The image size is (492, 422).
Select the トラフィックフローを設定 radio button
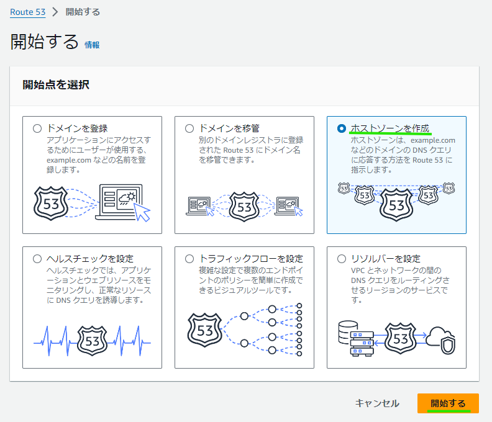pyautogui.click(x=189, y=259)
